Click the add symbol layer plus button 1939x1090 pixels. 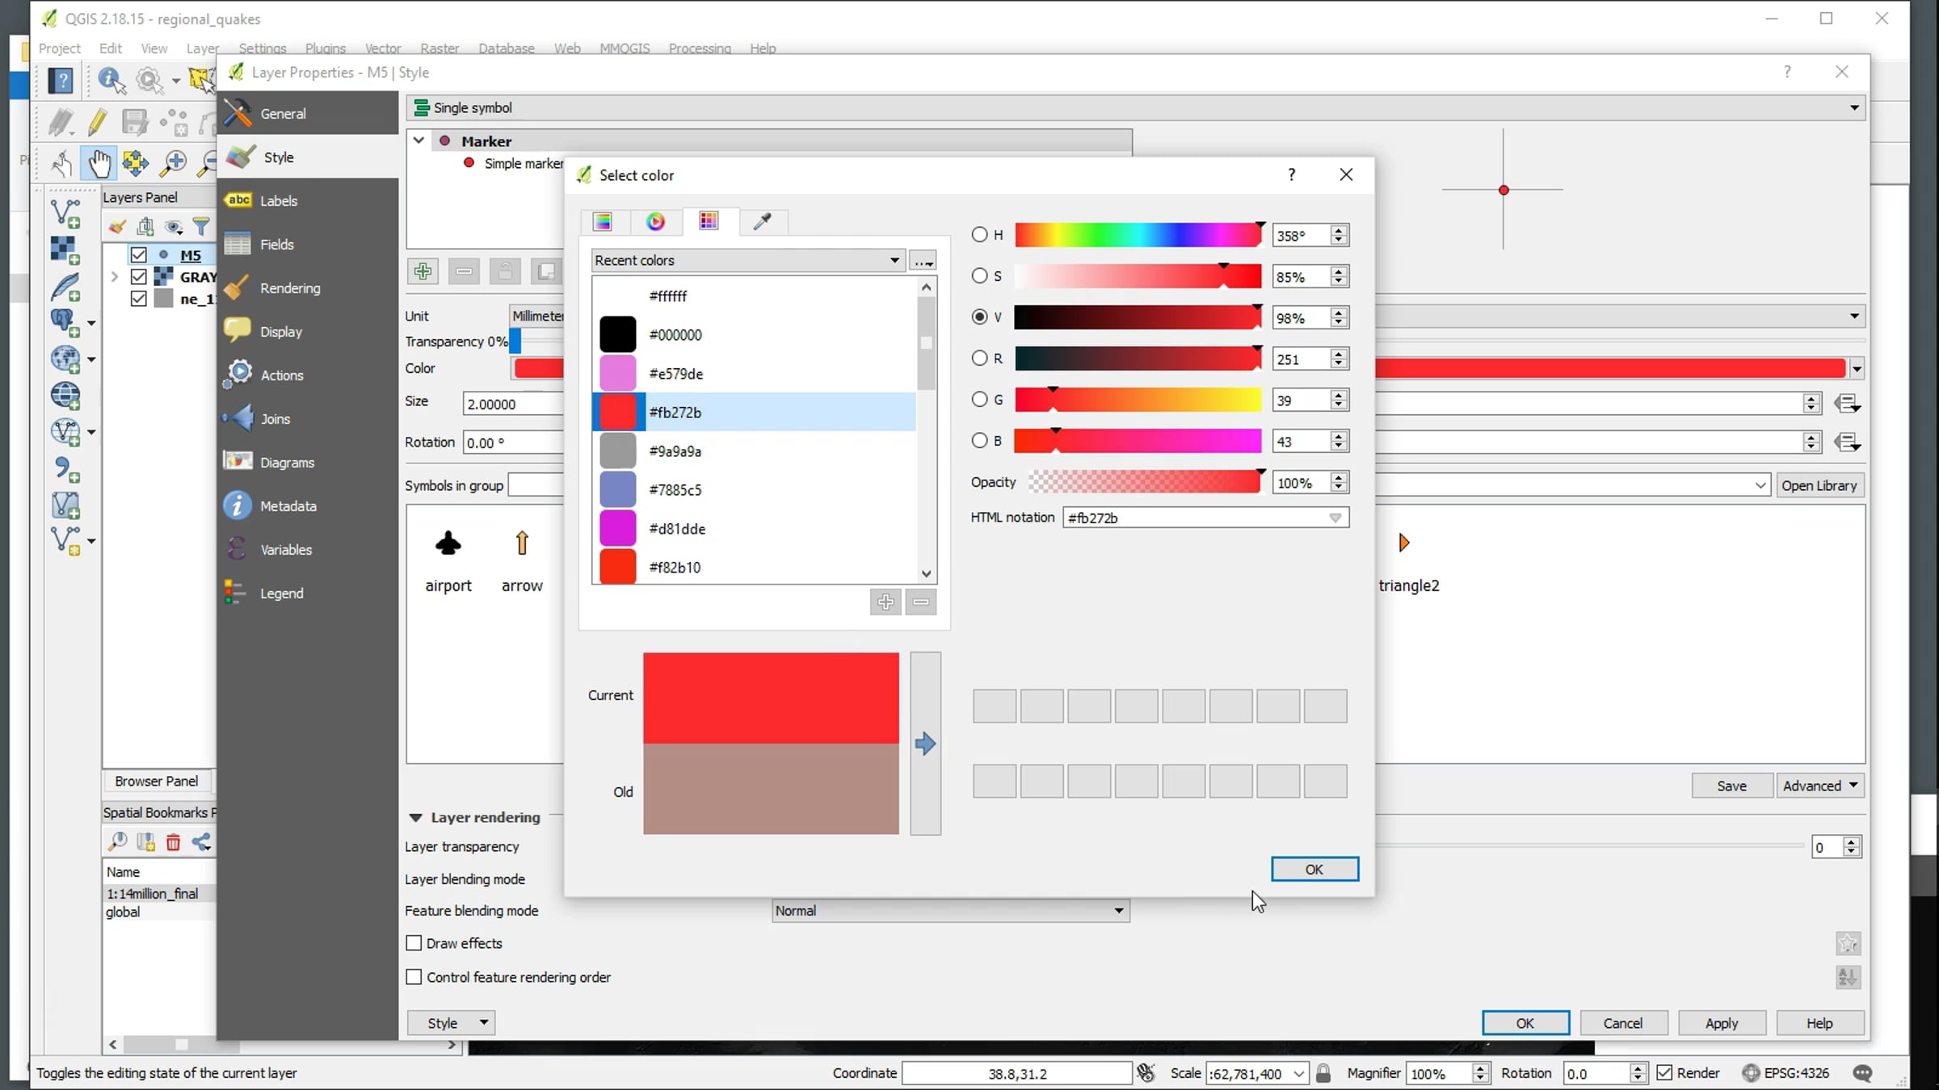(x=423, y=271)
